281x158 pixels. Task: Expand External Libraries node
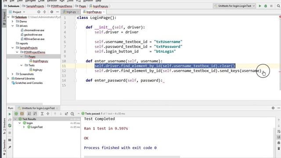point(8,79)
